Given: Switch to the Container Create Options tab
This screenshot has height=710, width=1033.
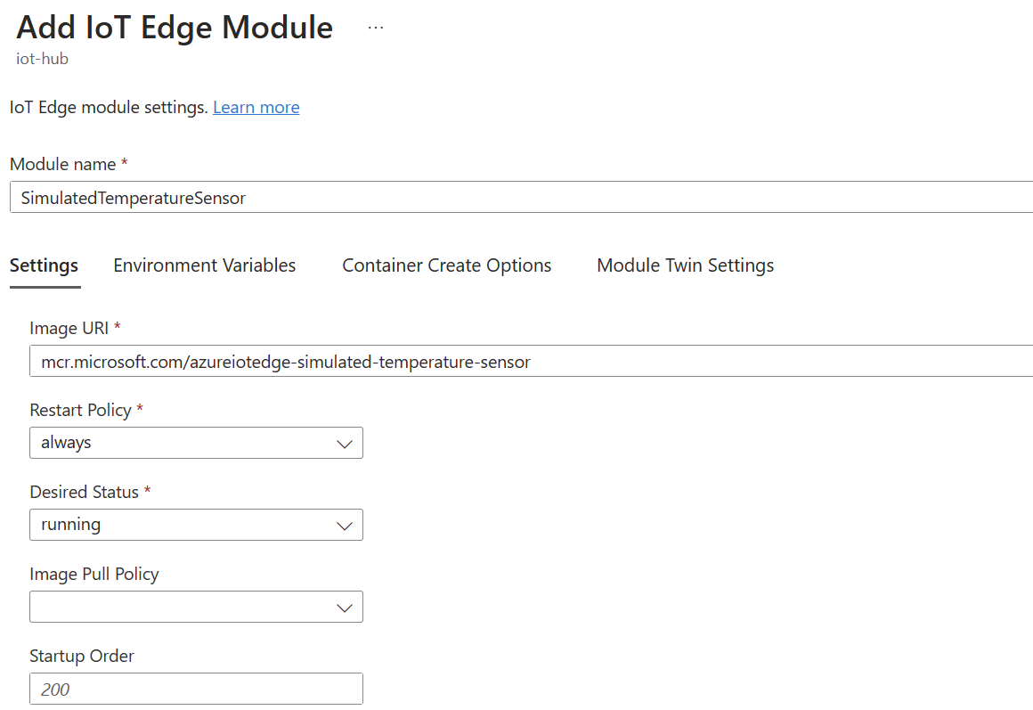Looking at the screenshot, I should point(446,265).
